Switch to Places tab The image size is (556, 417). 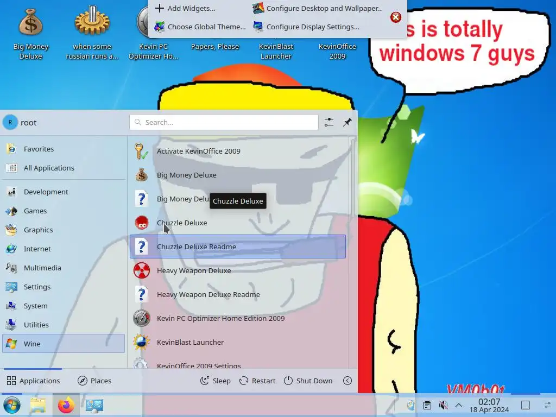tap(94, 381)
